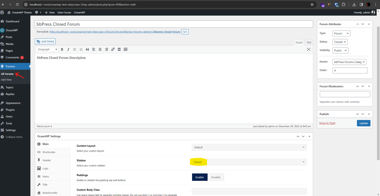The width and height of the screenshot is (380, 196).
Task: Open comments from admin bar bubble
Action: pyautogui.click(x=38, y=12)
